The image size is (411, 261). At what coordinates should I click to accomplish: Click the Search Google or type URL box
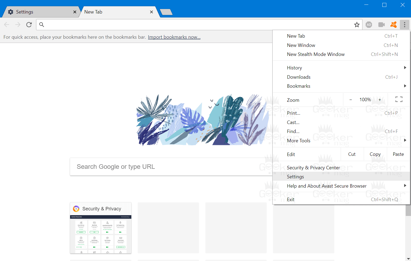pos(171,167)
